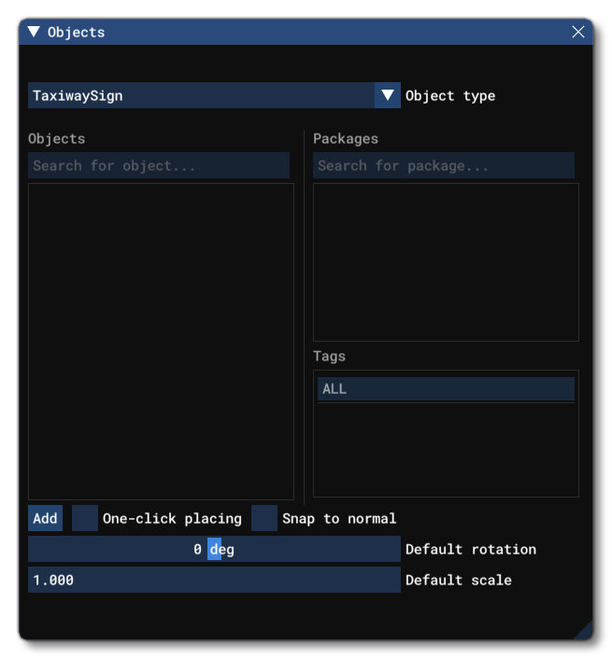Viewport: 612px width, 659px height.
Task: Click inside the empty Packages list
Action: click(x=446, y=261)
